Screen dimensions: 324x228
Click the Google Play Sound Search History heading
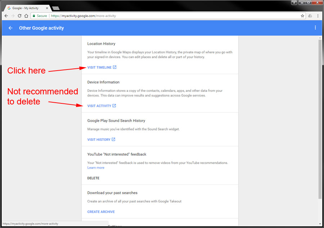(x=116, y=121)
